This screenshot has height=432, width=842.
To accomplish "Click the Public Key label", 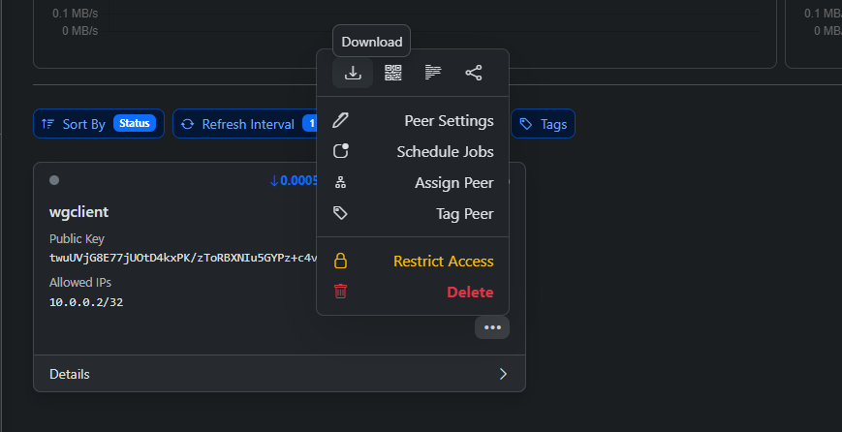I will pos(77,239).
